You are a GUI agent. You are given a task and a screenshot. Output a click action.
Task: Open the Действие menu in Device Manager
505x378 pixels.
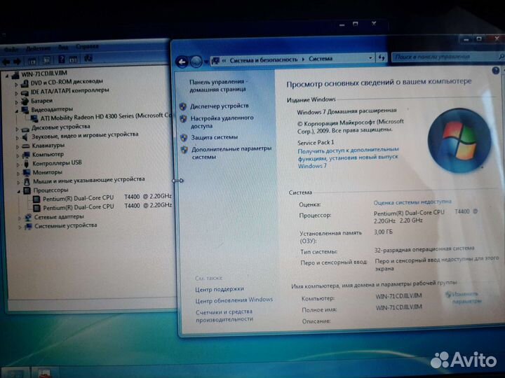tap(38, 48)
